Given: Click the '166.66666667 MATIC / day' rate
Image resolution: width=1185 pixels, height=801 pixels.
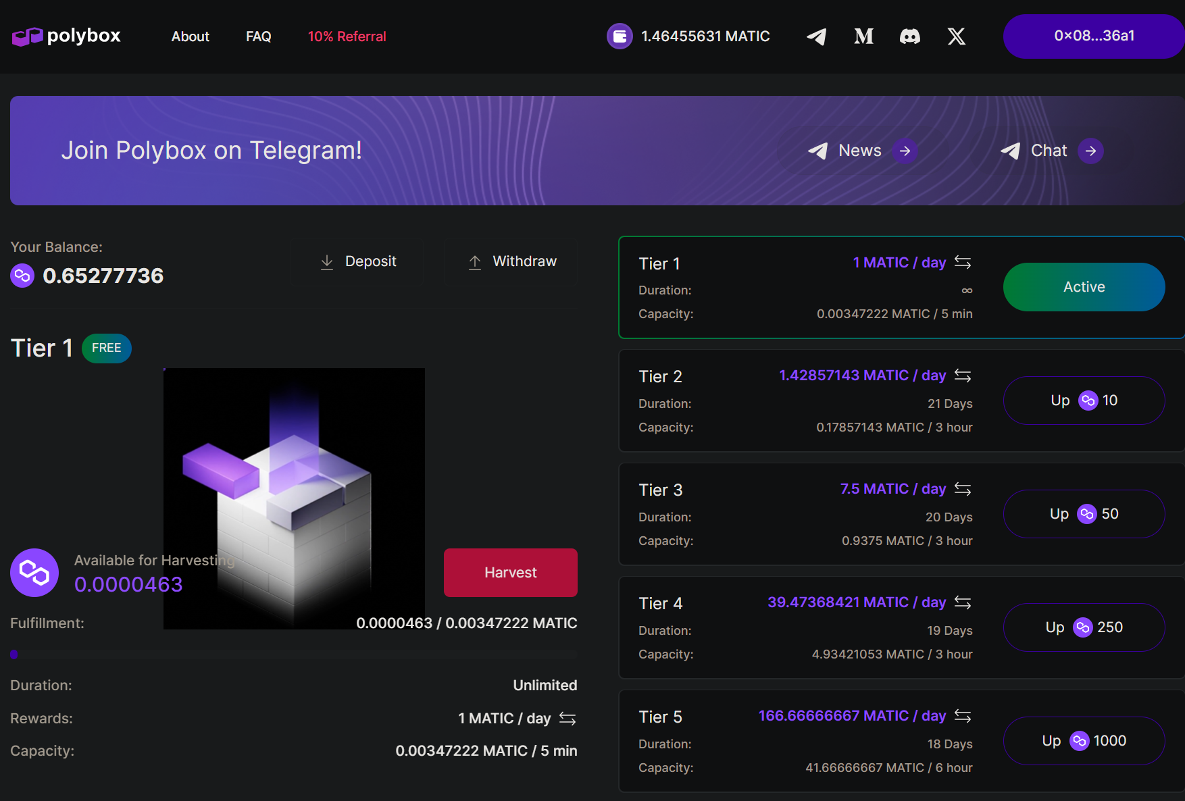Looking at the screenshot, I should click(x=853, y=716).
